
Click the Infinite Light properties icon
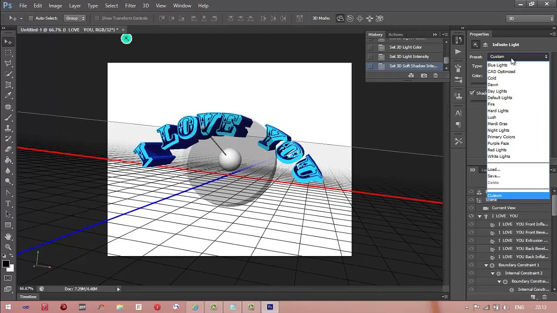tap(475, 45)
